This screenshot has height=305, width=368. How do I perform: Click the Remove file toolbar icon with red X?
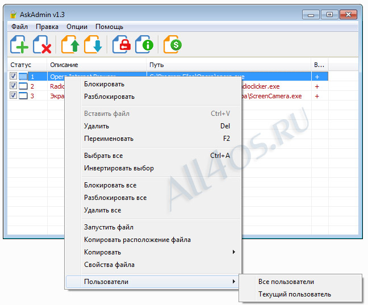tap(42, 44)
